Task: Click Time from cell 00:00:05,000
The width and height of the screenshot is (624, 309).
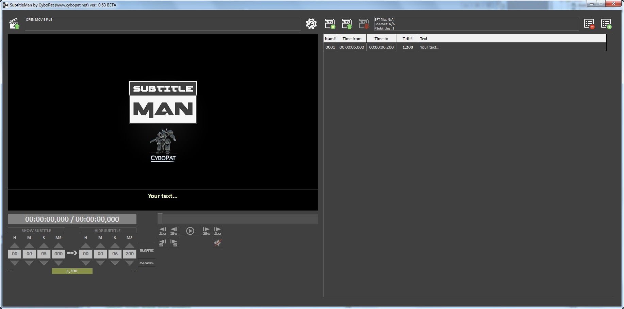Action: point(352,47)
